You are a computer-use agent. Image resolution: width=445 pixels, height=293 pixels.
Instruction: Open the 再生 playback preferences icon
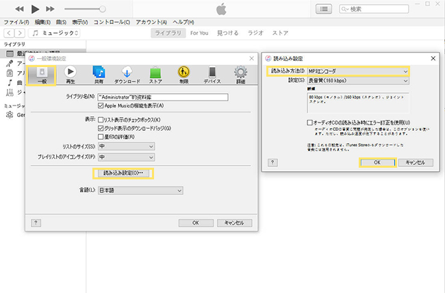[71, 75]
